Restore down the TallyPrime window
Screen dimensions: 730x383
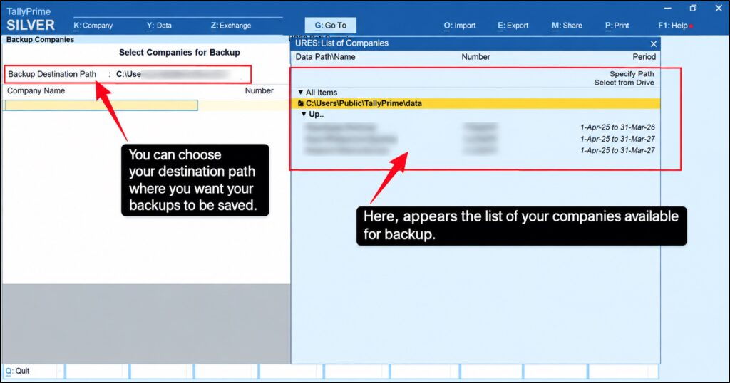693,9
